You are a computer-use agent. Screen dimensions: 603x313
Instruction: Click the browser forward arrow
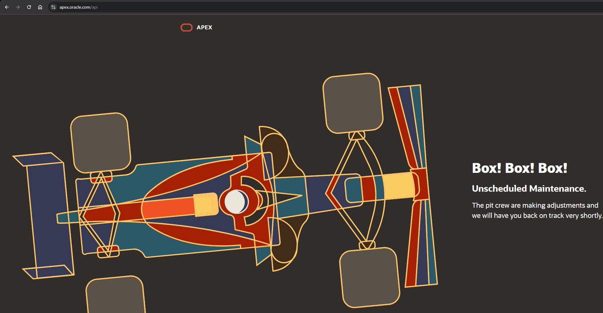pos(18,8)
